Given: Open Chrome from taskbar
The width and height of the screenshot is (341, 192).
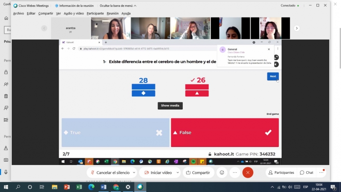Looking at the screenshot, I should click(x=116, y=187).
